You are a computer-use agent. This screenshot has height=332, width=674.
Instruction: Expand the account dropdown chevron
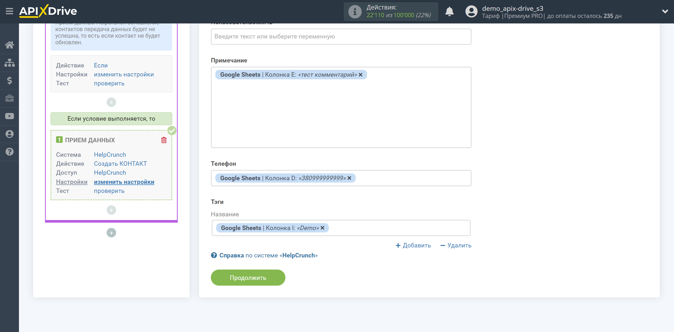point(665,12)
